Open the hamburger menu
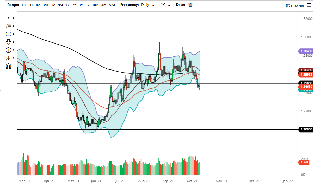 click(x=309, y=6)
